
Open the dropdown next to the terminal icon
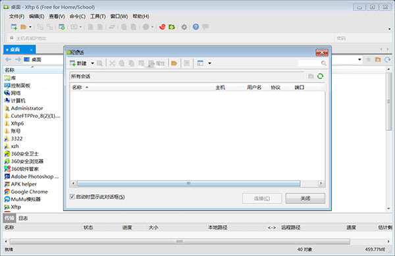click(x=80, y=27)
